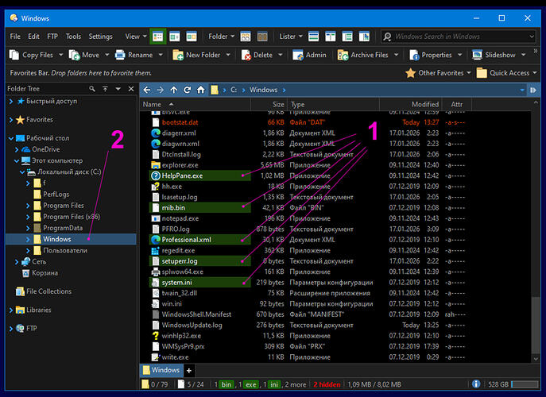Viewport: 546px width, 397px height.
Task: Create folder with New Folder icon
Action: click(x=178, y=55)
